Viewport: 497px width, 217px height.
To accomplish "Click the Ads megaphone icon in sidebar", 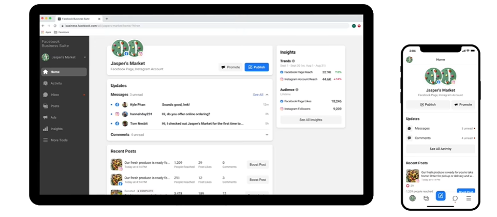I will [46, 117].
